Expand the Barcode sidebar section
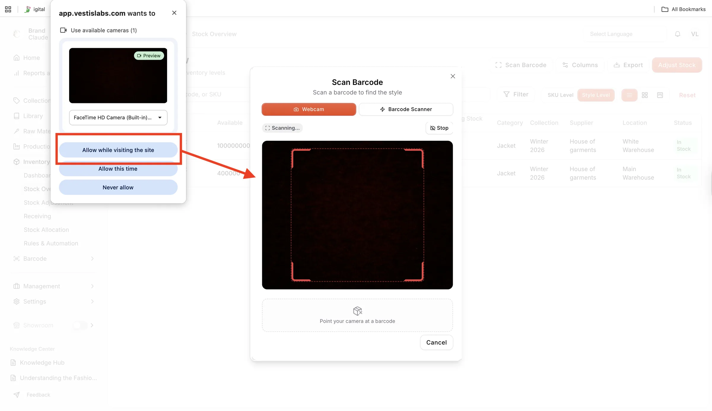This screenshot has height=411, width=712. tap(53, 259)
